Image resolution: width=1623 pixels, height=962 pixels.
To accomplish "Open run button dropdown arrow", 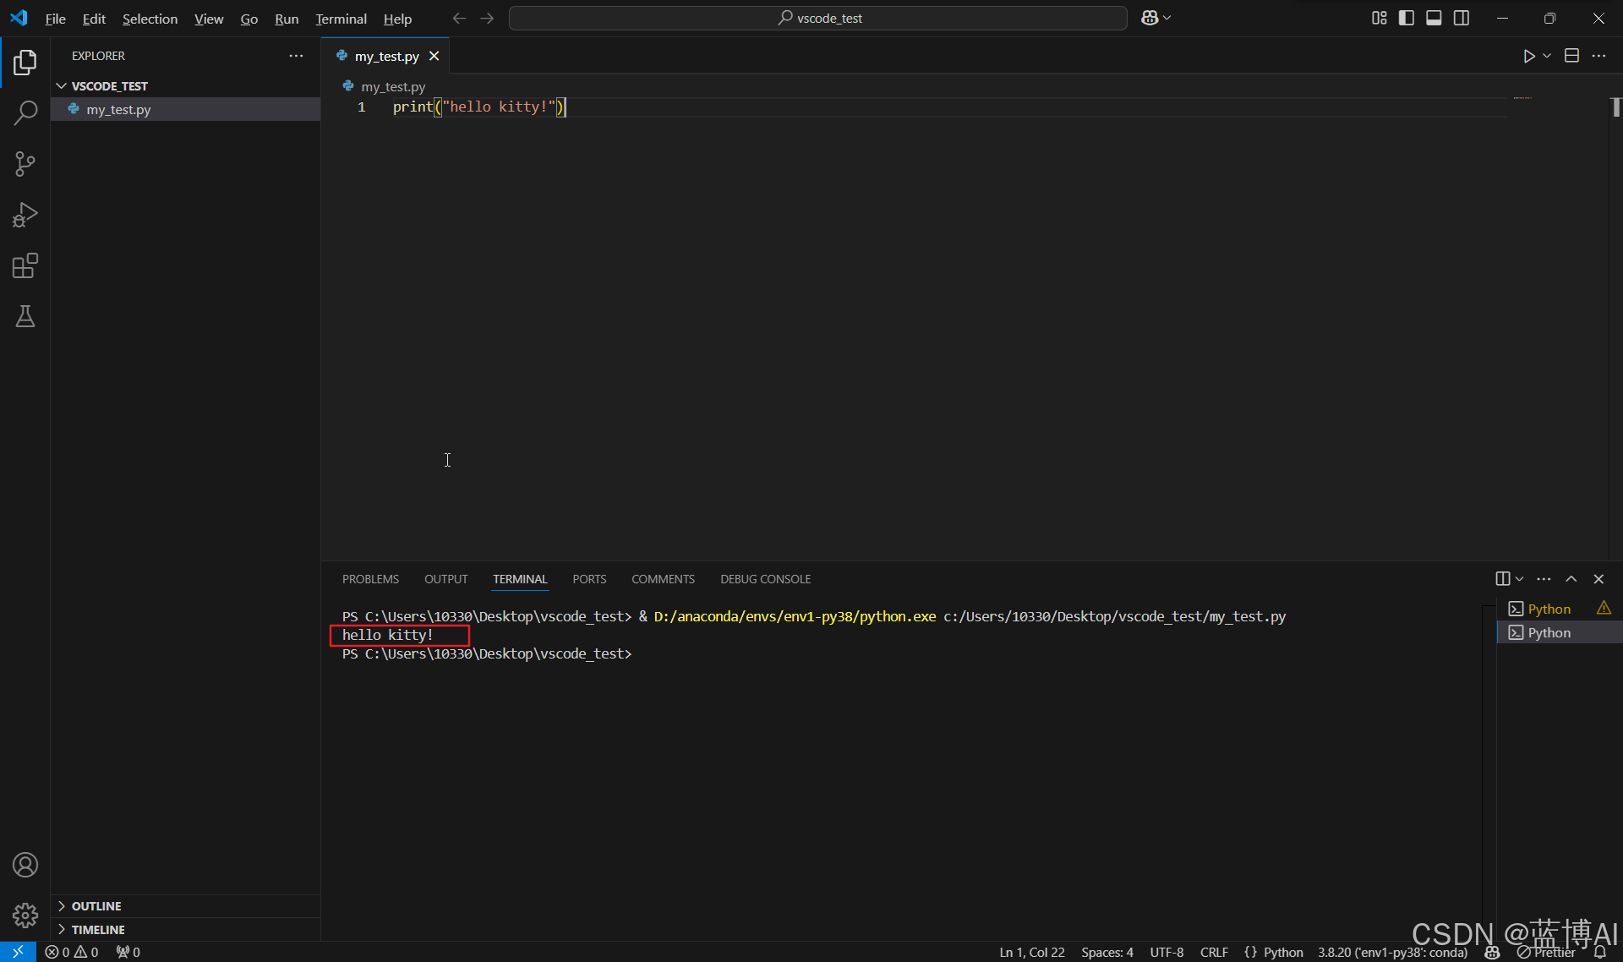I will [x=1547, y=56].
